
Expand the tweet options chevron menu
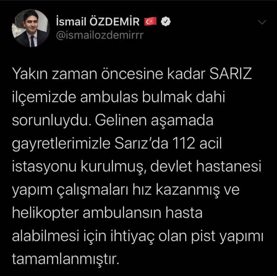[x=262, y=22]
